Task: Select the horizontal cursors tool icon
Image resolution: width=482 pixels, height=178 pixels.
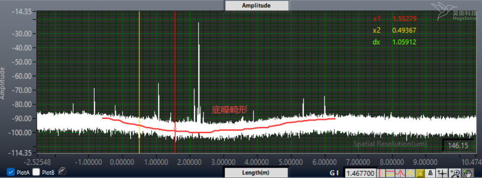Action: pos(390,174)
